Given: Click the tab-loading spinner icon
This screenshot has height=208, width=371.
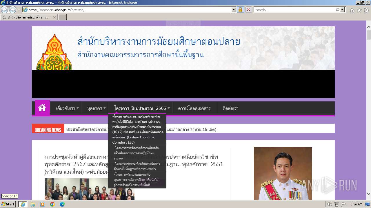Looking at the screenshot, I should (4, 17).
